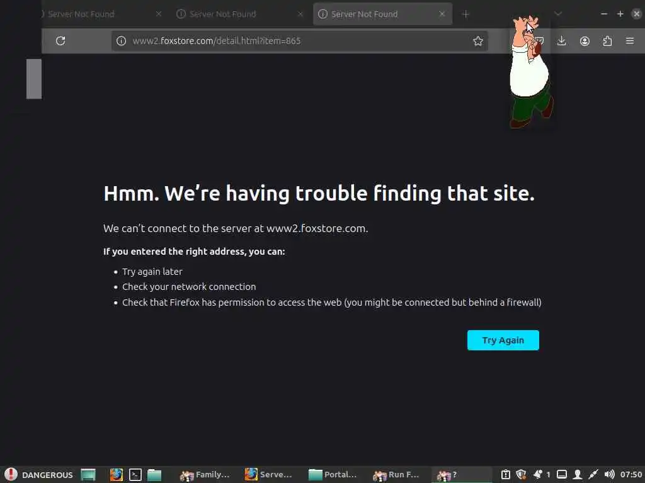Open the Firefox hamburger application menu
Image resolution: width=645 pixels, height=483 pixels.
point(630,41)
